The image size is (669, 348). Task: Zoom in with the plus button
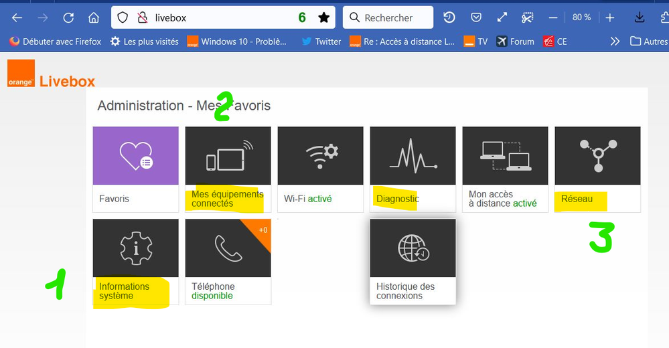pos(610,17)
